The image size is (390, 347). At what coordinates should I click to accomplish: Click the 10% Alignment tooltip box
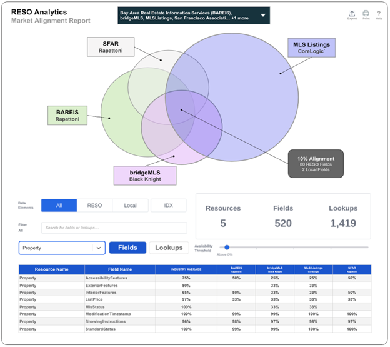[x=317, y=164]
